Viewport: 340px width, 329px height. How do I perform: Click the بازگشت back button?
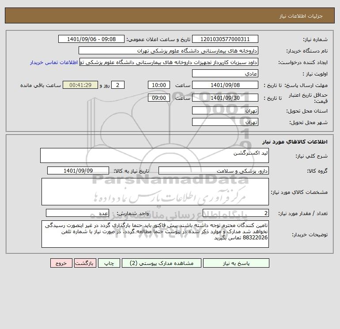point(85,263)
